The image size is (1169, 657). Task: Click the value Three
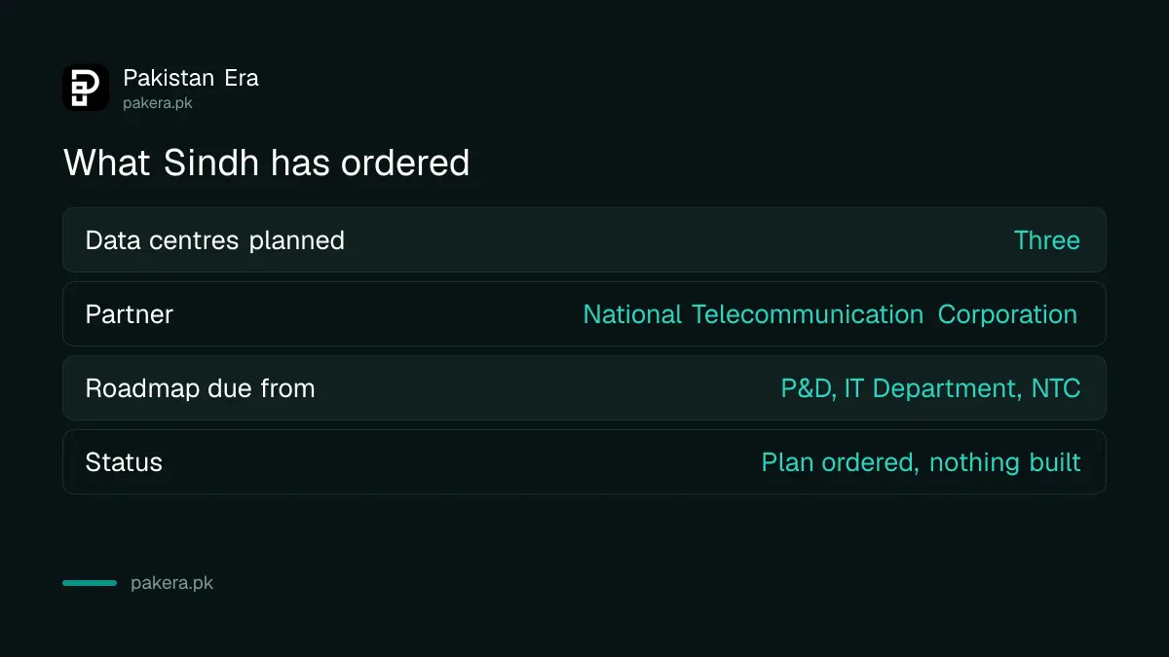coord(1046,240)
